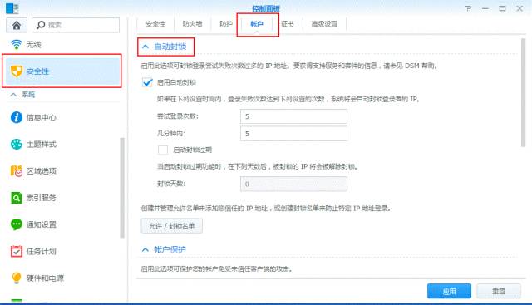Collapse the 帐户保护 section

145,249
